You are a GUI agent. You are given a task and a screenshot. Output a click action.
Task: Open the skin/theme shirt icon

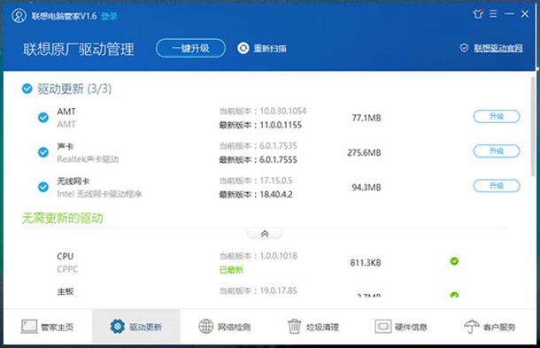pos(478,14)
